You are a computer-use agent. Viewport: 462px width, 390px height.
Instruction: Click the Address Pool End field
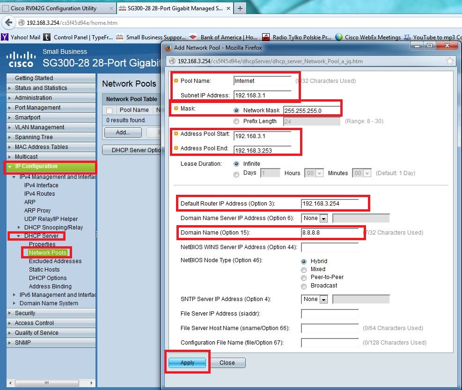pyautogui.click(x=262, y=150)
